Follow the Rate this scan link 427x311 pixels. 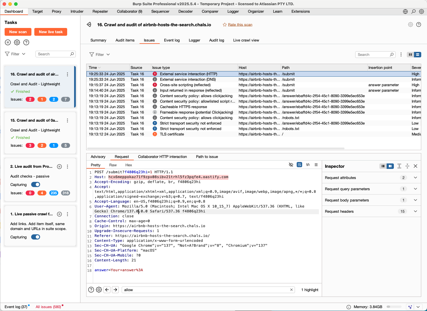240,25
